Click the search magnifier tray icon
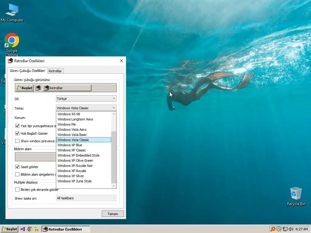Image resolution: width=311 pixels, height=233 pixels. tap(273, 229)
